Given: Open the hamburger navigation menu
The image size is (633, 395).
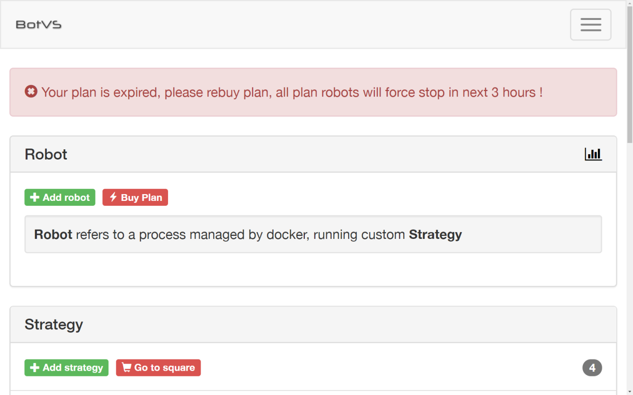Looking at the screenshot, I should (x=591, y=24).
